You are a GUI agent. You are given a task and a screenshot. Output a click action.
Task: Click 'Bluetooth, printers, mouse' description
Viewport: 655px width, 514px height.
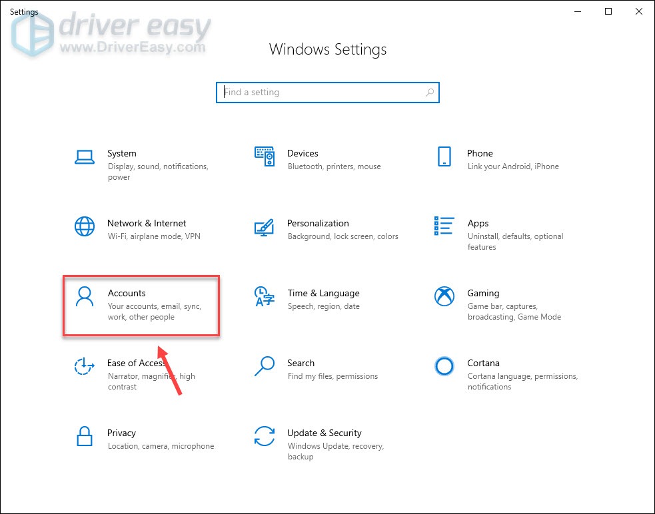(334, 166)
